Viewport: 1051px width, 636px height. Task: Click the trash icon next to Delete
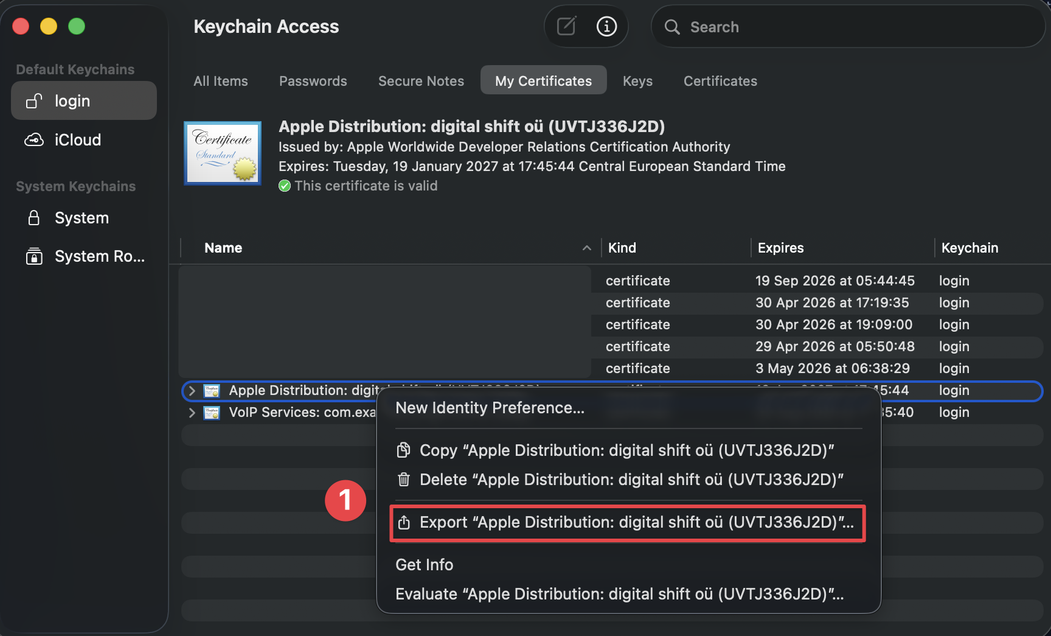[x=403, y=480]
